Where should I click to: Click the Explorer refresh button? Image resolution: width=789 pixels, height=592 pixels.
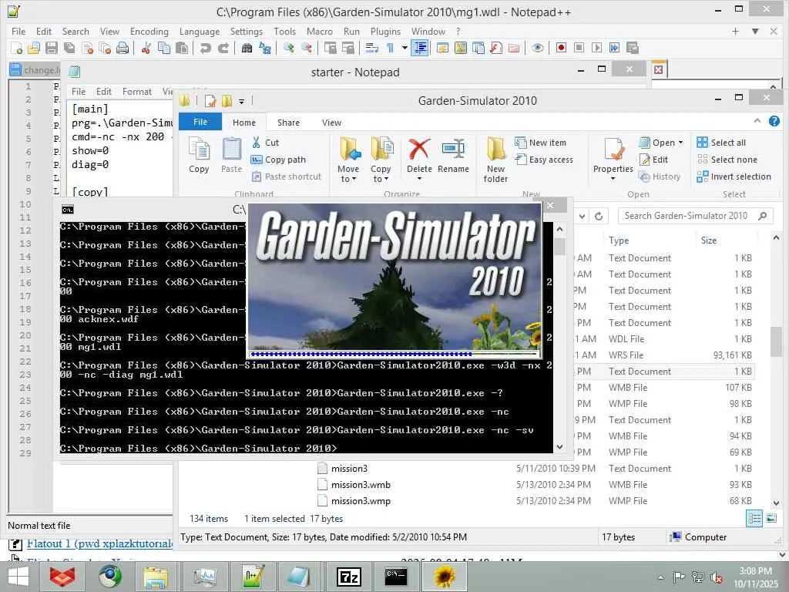(x=599, y=216)
